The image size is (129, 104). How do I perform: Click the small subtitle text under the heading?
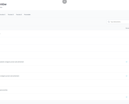click(1, 7)
